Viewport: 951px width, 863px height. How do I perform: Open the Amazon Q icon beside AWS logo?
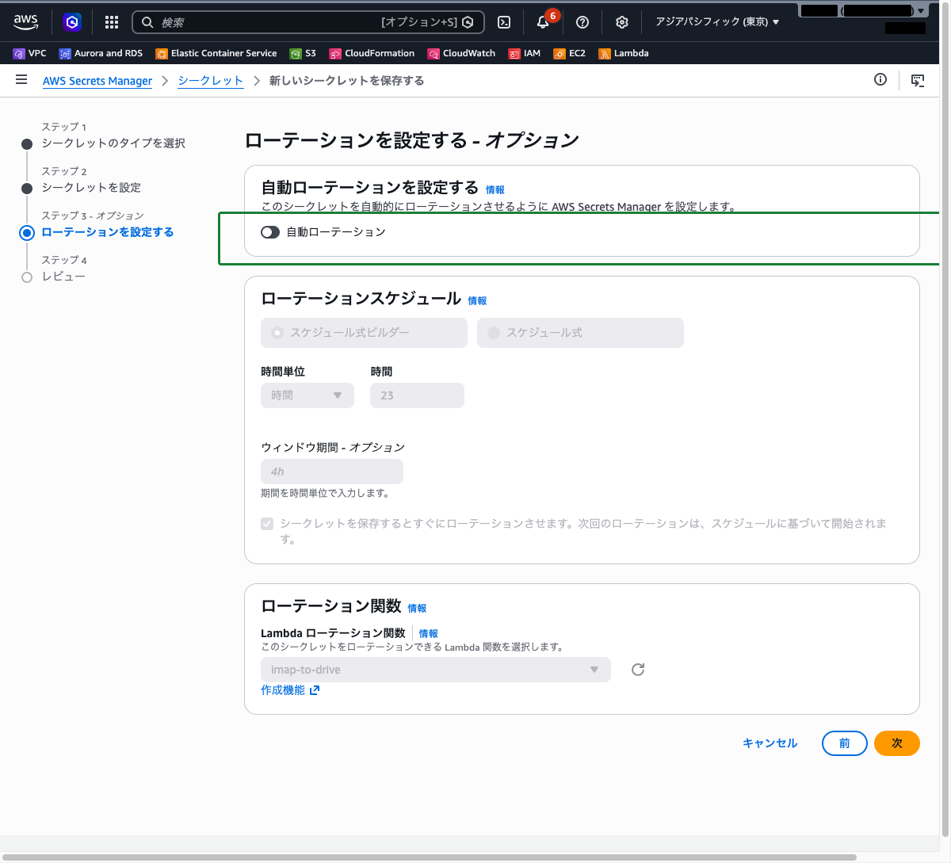pyautogui.click(x=72, y=22)
